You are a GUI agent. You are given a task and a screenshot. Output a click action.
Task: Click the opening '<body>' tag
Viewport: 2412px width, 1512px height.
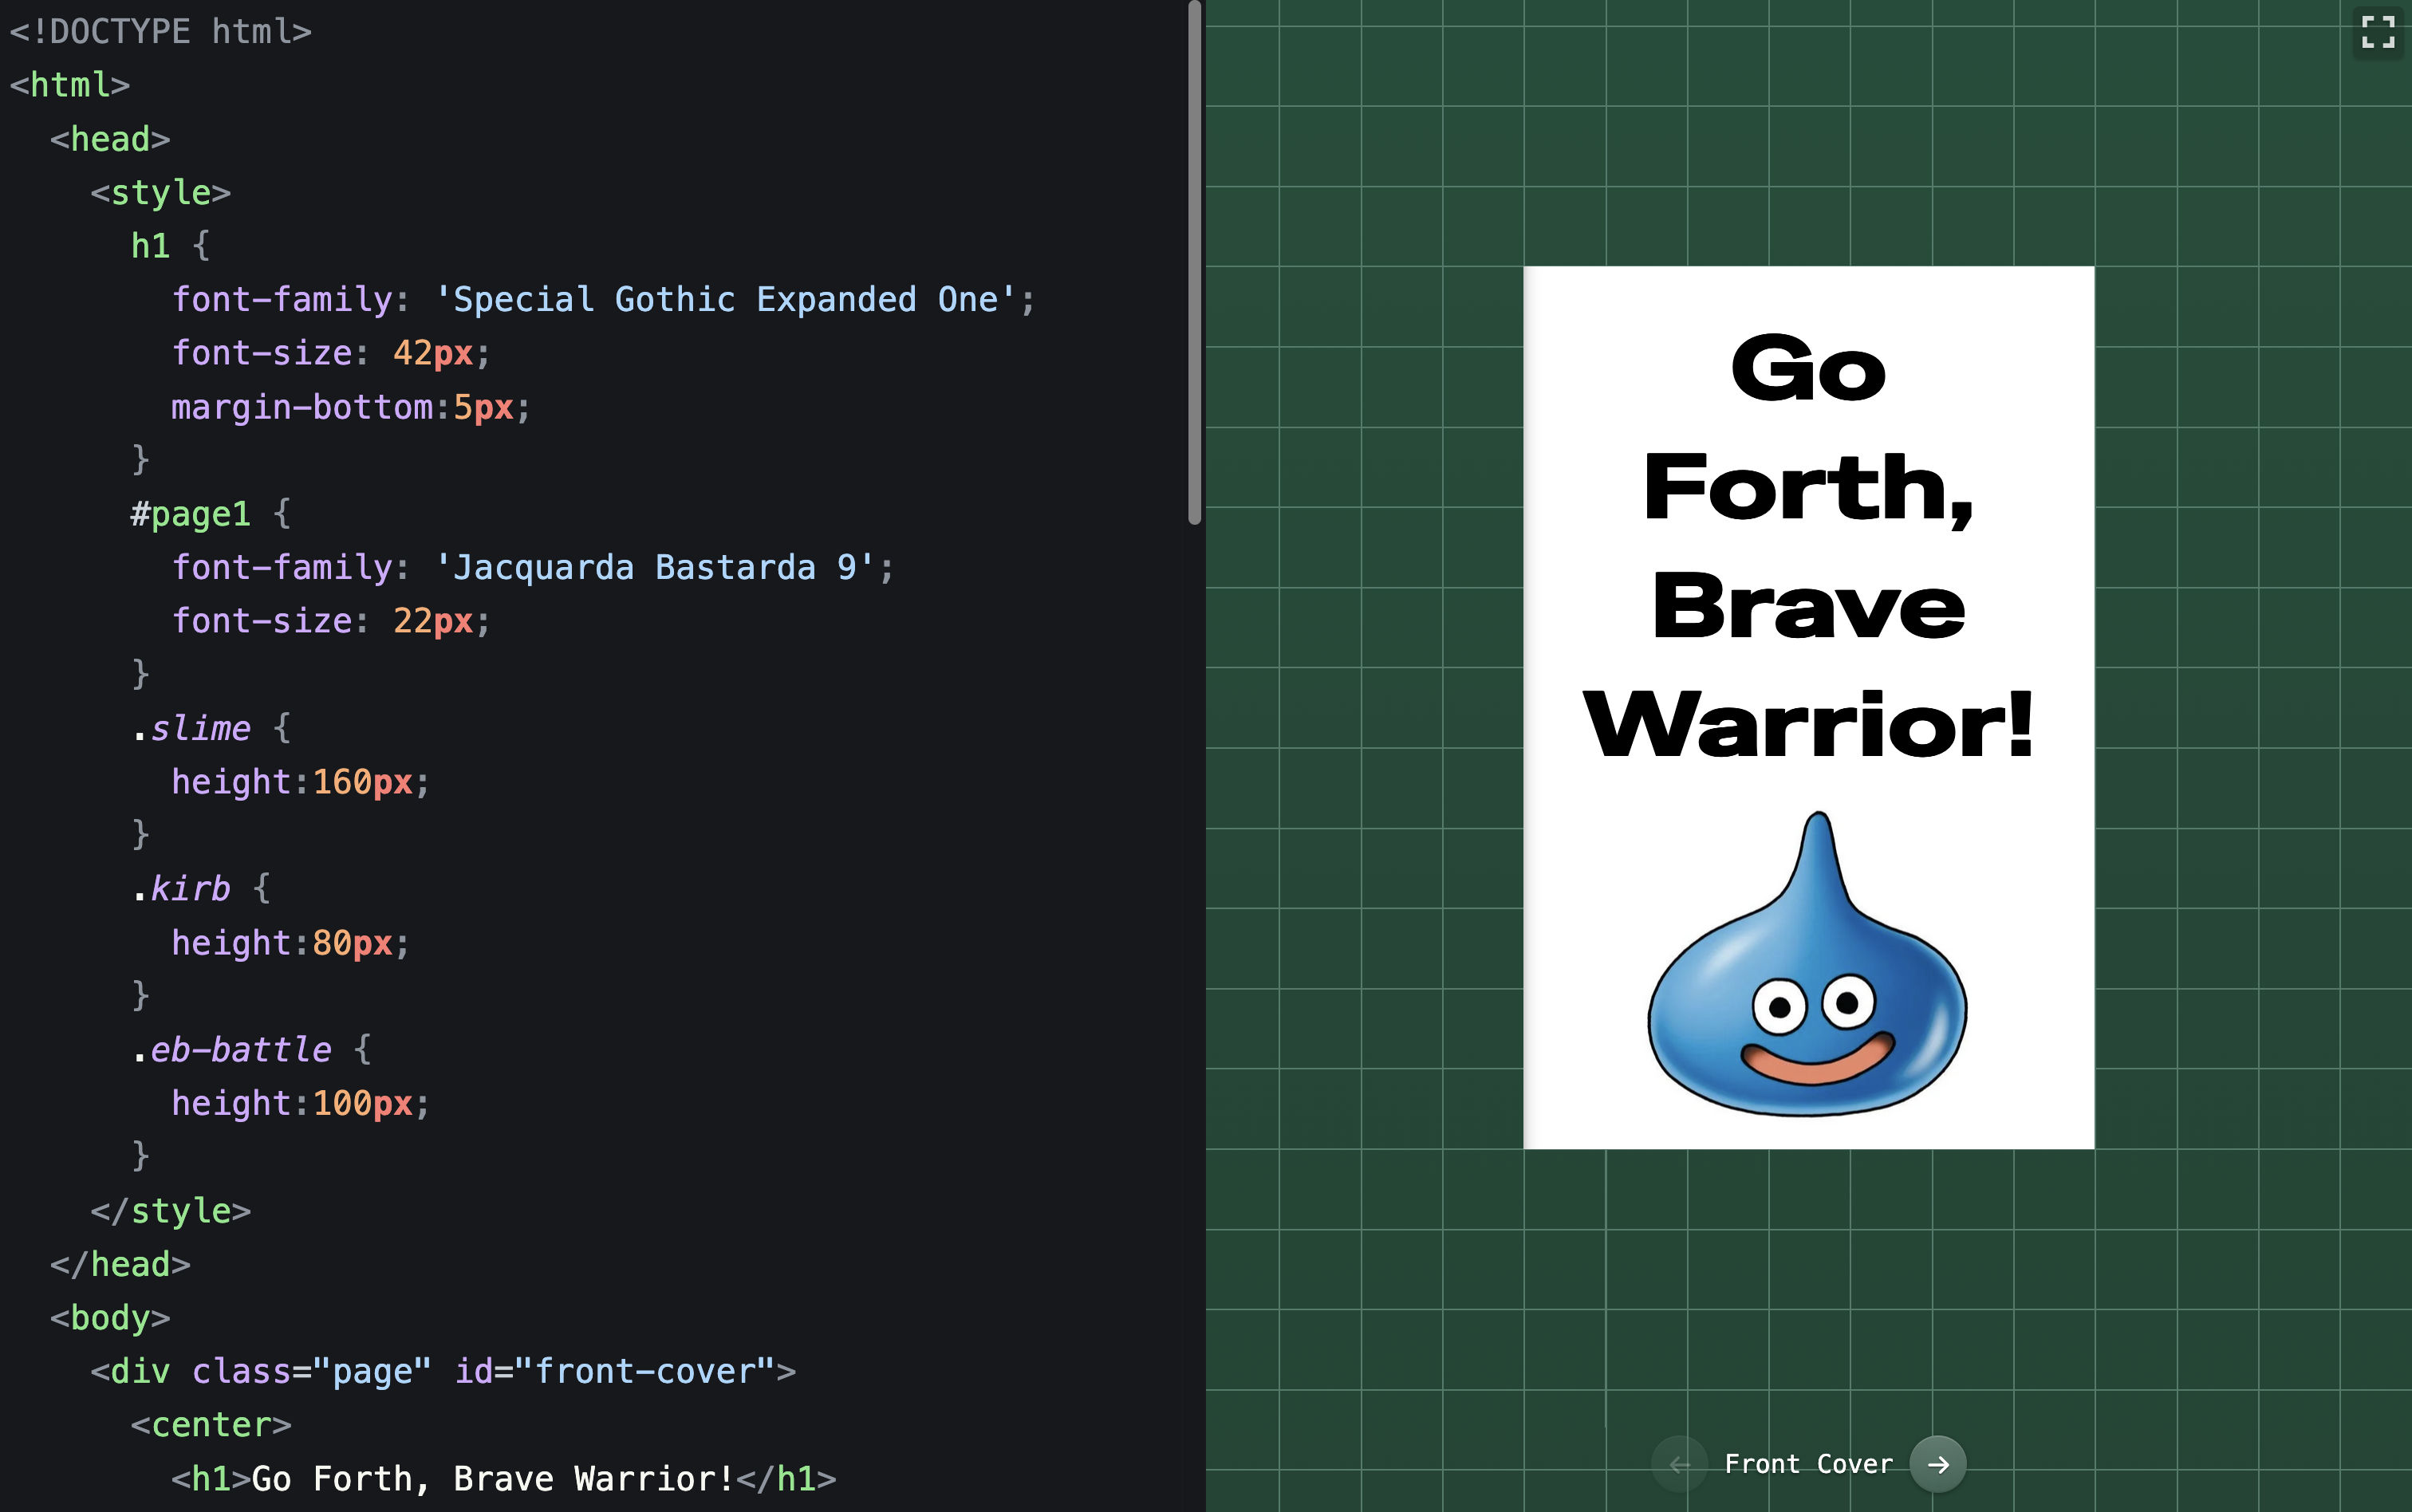(110, 1318)
